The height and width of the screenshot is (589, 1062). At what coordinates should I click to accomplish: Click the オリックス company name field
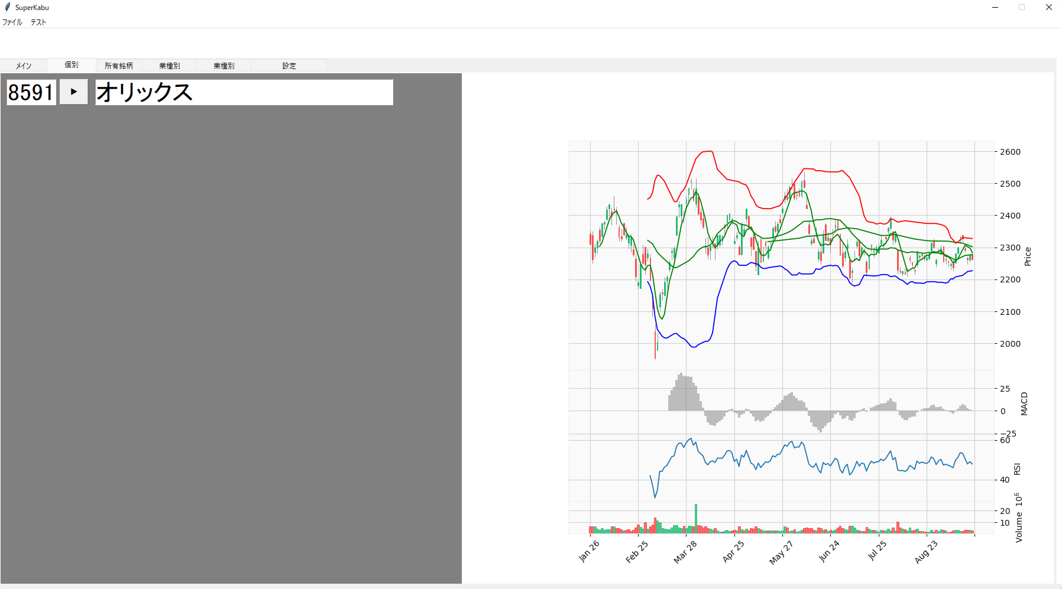click(x=244, y=92)
